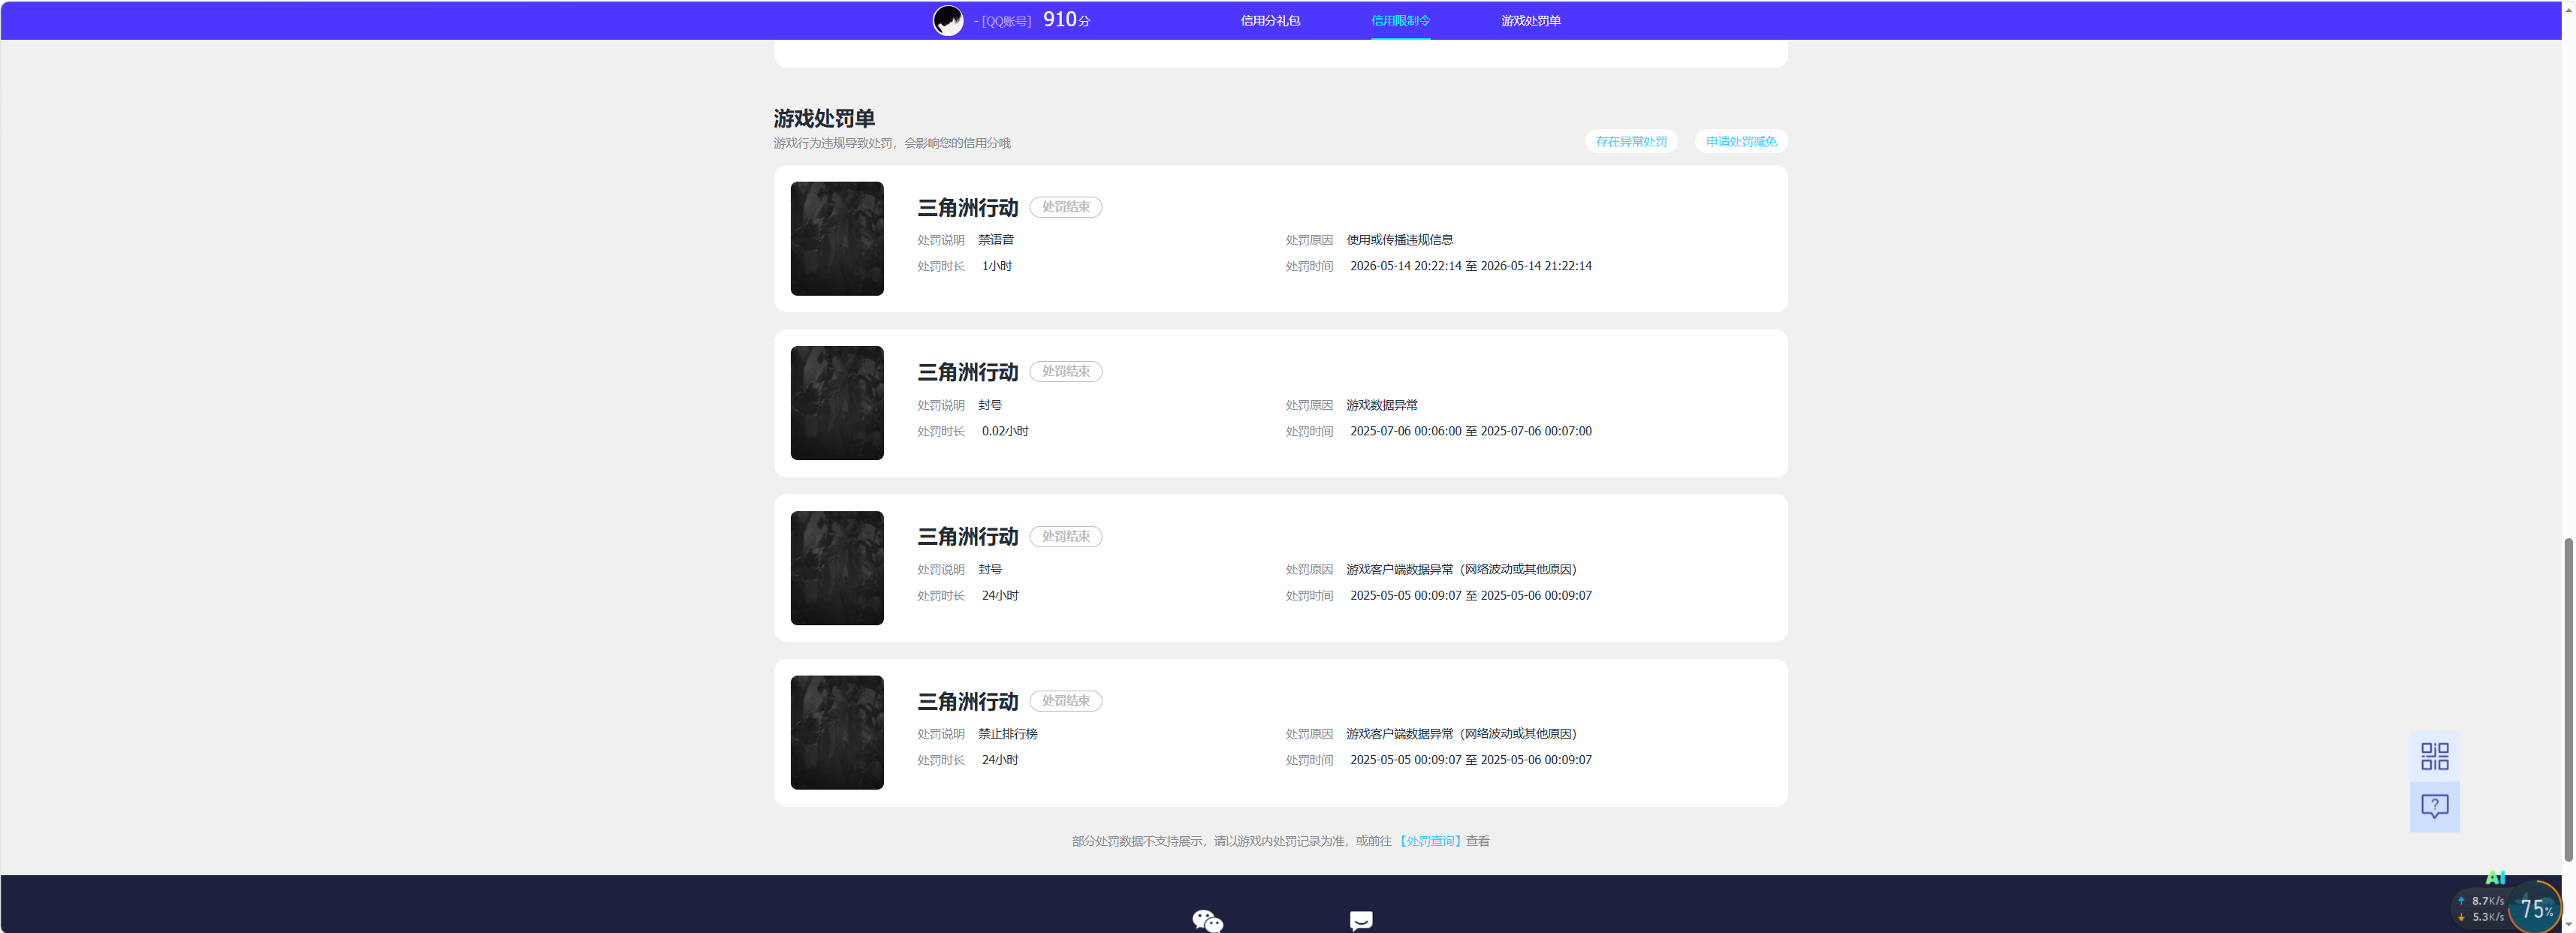Click the 申请处罚减免 button

point(1741,142)
